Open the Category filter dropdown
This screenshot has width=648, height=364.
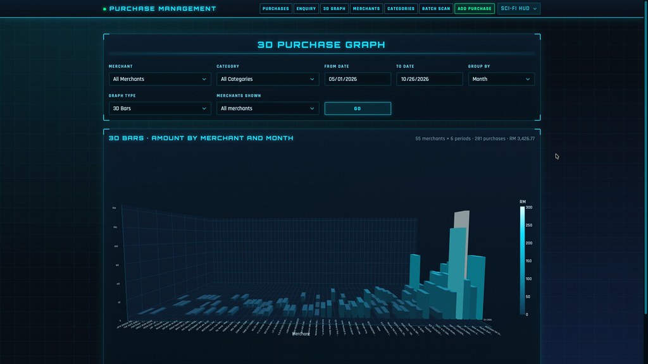(268, 79)
